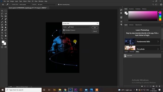The width and height of the screenshot is (163, 92).
Task: Select the Frame tool
Action: (x=6, y=16)
